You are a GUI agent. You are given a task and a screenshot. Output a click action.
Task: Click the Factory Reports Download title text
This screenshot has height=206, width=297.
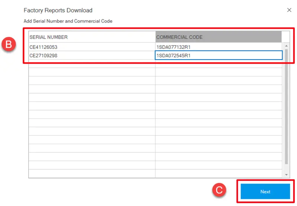coord(58,10)
